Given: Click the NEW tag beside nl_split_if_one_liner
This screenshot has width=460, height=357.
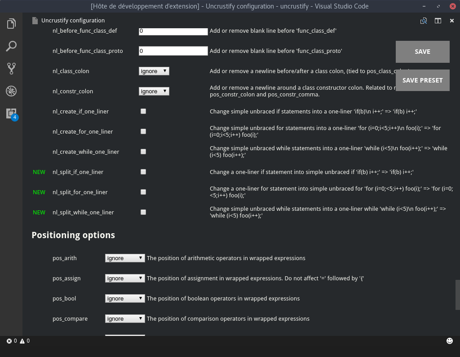Looking at the screenshot, I should [39, 172].
